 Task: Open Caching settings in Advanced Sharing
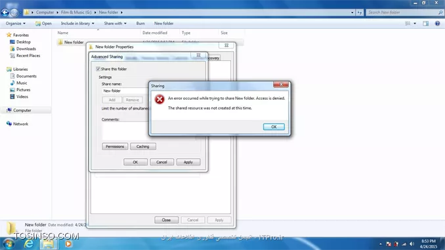(142, 146)
